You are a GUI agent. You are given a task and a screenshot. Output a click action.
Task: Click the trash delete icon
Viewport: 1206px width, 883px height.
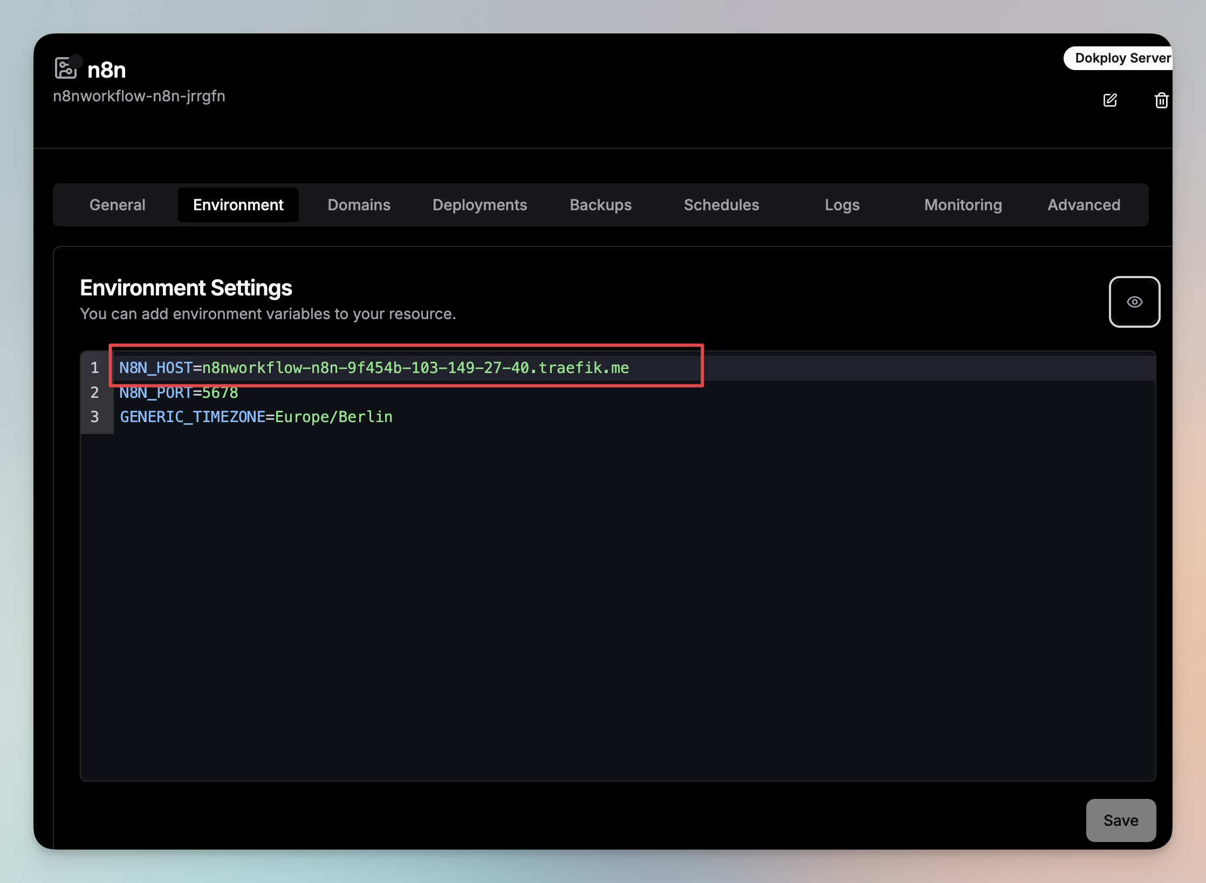pyautogui.click(x=1161, y=100)
